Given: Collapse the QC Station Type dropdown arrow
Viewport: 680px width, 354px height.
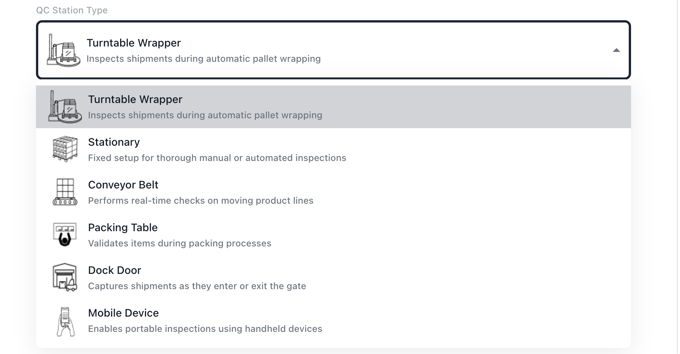Looking at the screenshot, I should [616, 50].
